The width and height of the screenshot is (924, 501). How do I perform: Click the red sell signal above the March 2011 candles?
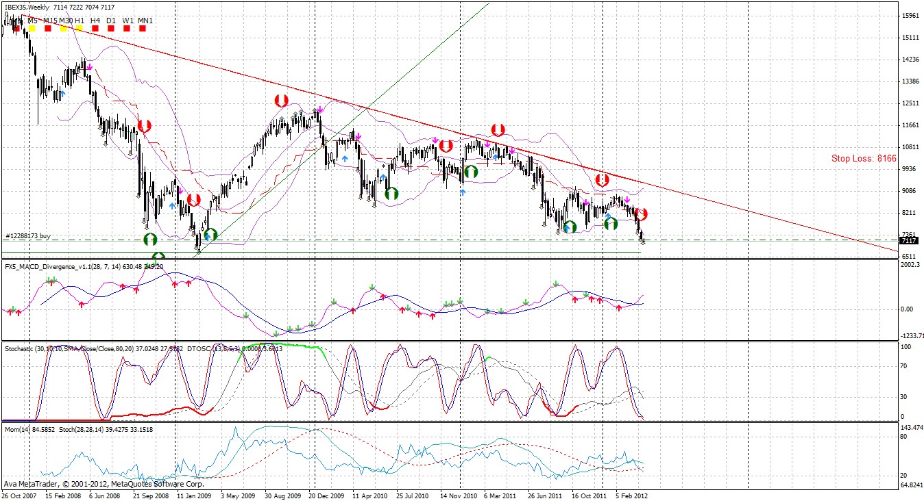pyautogui.click(x=498, y=130)
